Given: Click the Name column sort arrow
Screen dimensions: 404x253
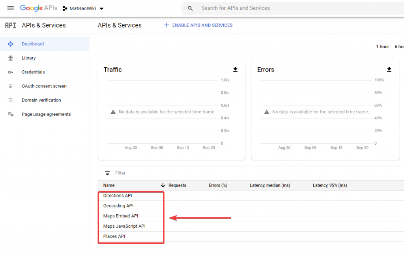Looking at the screenshot, I should (x=163, y=185).
